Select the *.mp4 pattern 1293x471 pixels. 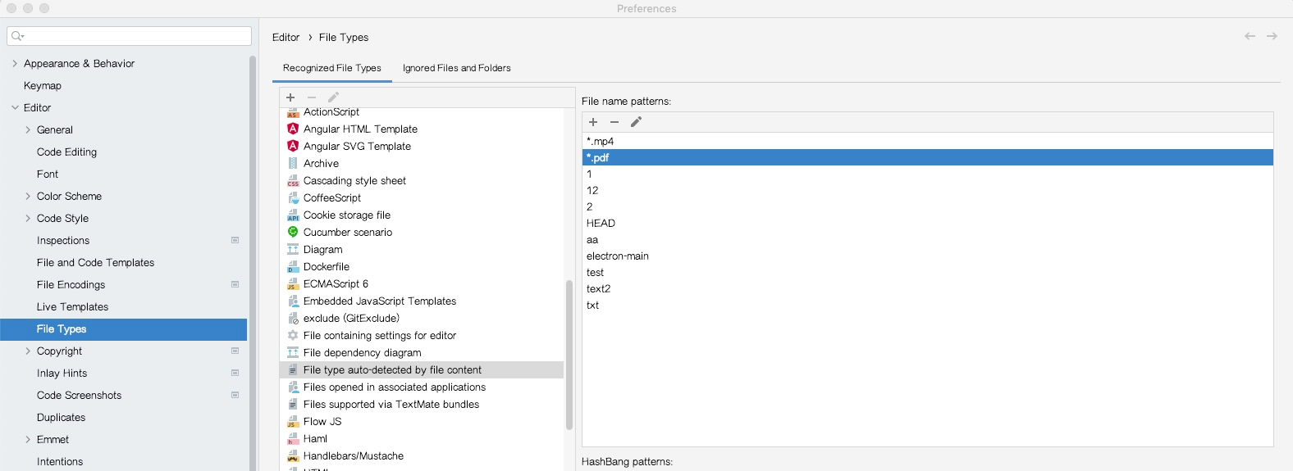click(x=928, y=141)
